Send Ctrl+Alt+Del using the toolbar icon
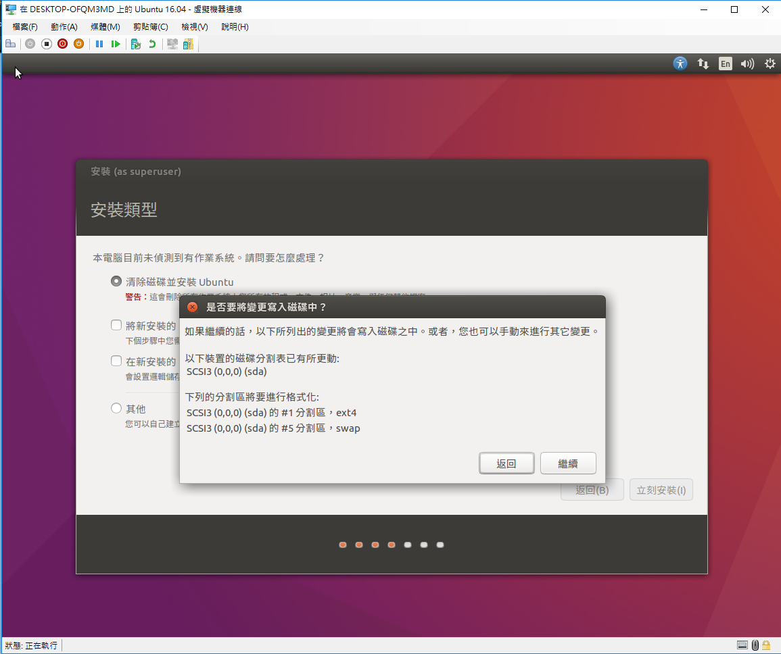Image resolution: width=781 pixels, height=654 pixels. [11, 43]
